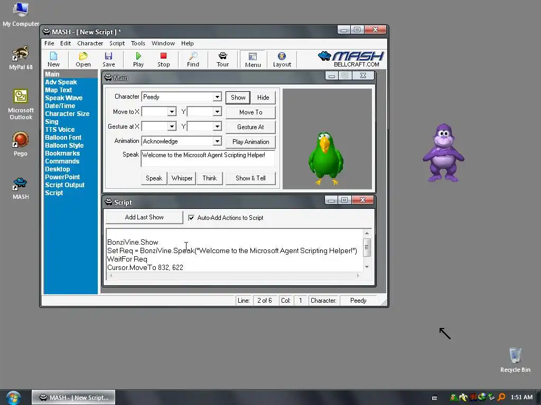541x405 pixels.
Task: Click the Speak button
Action: [154, 178]
